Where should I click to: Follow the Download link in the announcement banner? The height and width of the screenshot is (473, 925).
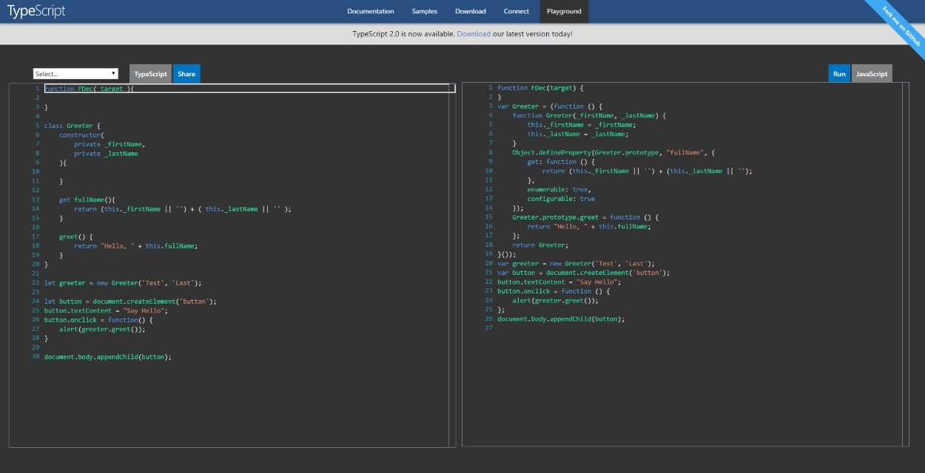click(474, 34)
